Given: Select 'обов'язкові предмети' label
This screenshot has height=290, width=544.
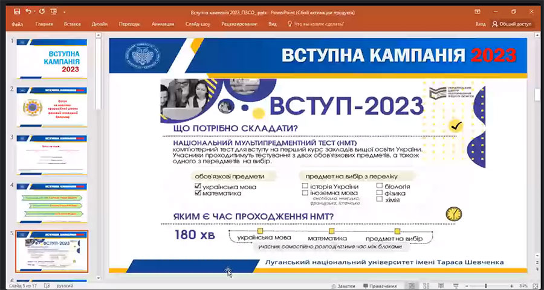Looking at the screenshot, I should pos(230,176).
